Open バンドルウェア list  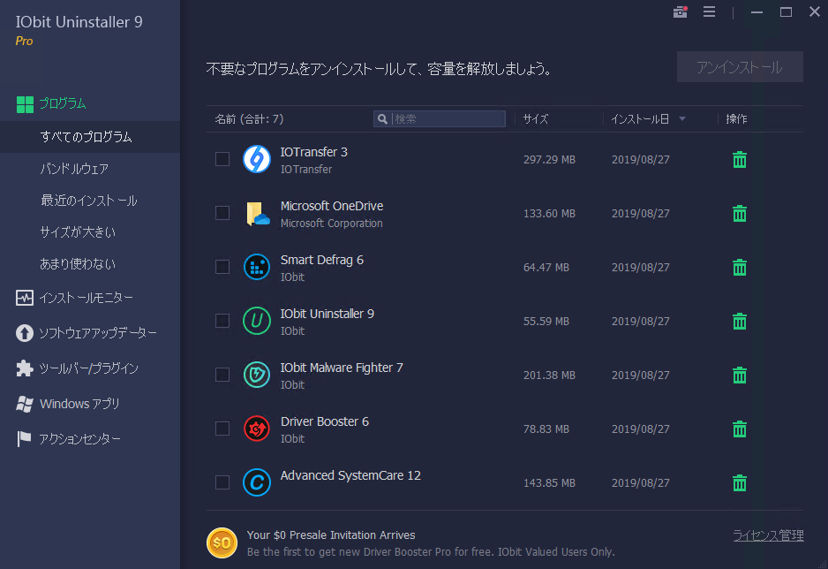[74, 169]
